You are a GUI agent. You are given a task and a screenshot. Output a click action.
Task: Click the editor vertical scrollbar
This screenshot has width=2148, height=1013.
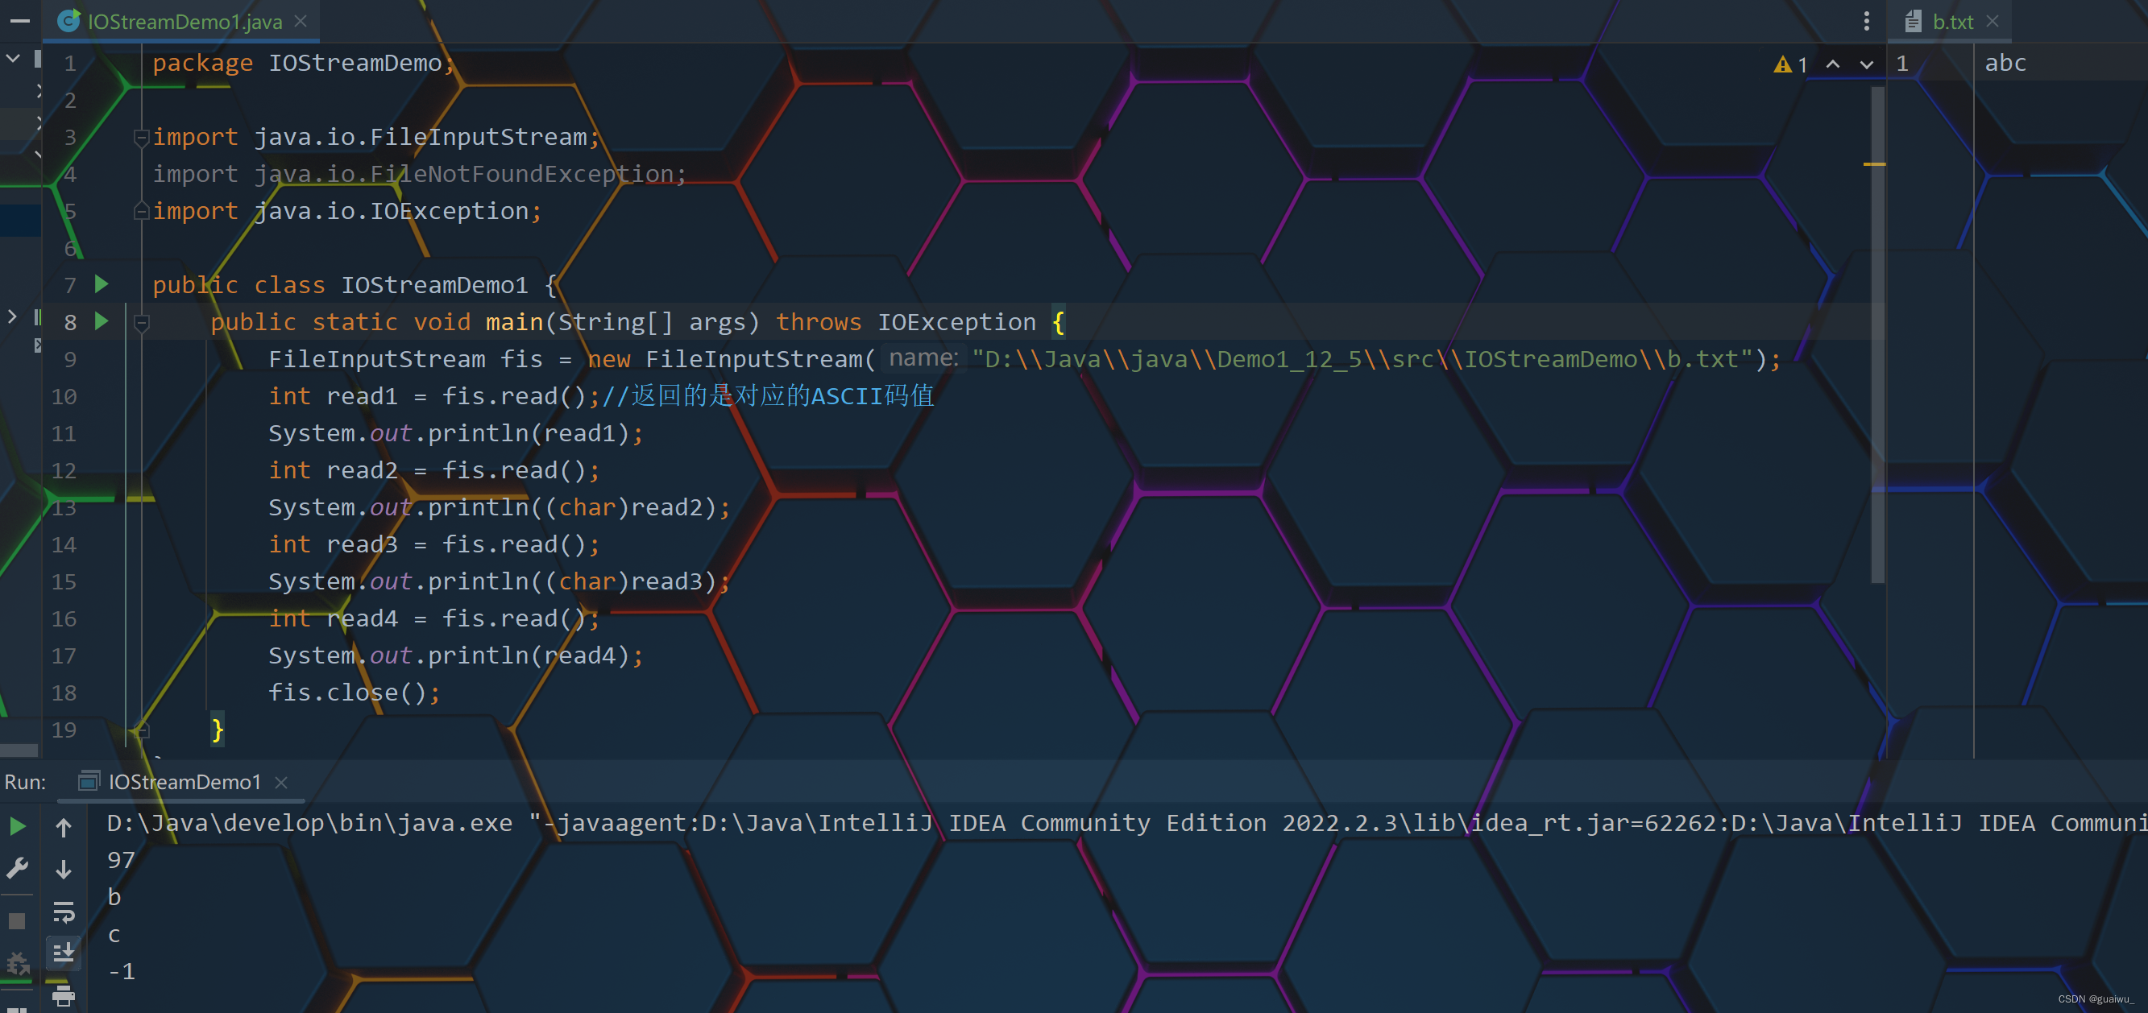tap(1878, 333)
